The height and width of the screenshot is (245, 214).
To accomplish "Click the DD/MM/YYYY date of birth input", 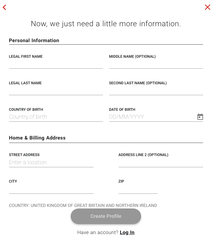I will 152,117.
